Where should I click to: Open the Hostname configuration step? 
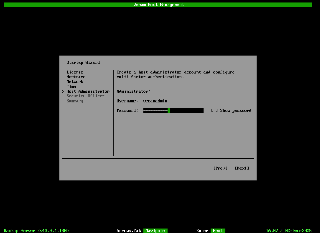click(76, 77)
